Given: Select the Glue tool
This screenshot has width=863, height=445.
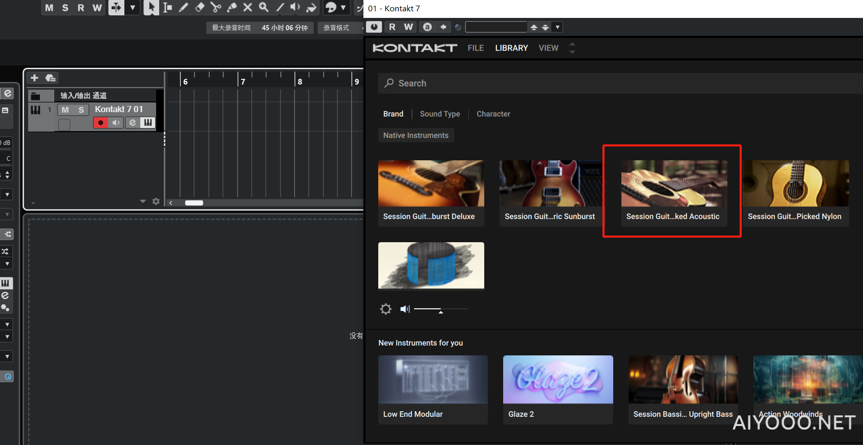Looking at the screenshot, I should click(x=231, y=8).
